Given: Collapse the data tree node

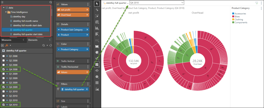Looking at the screenshot, I should coord(4,8).
